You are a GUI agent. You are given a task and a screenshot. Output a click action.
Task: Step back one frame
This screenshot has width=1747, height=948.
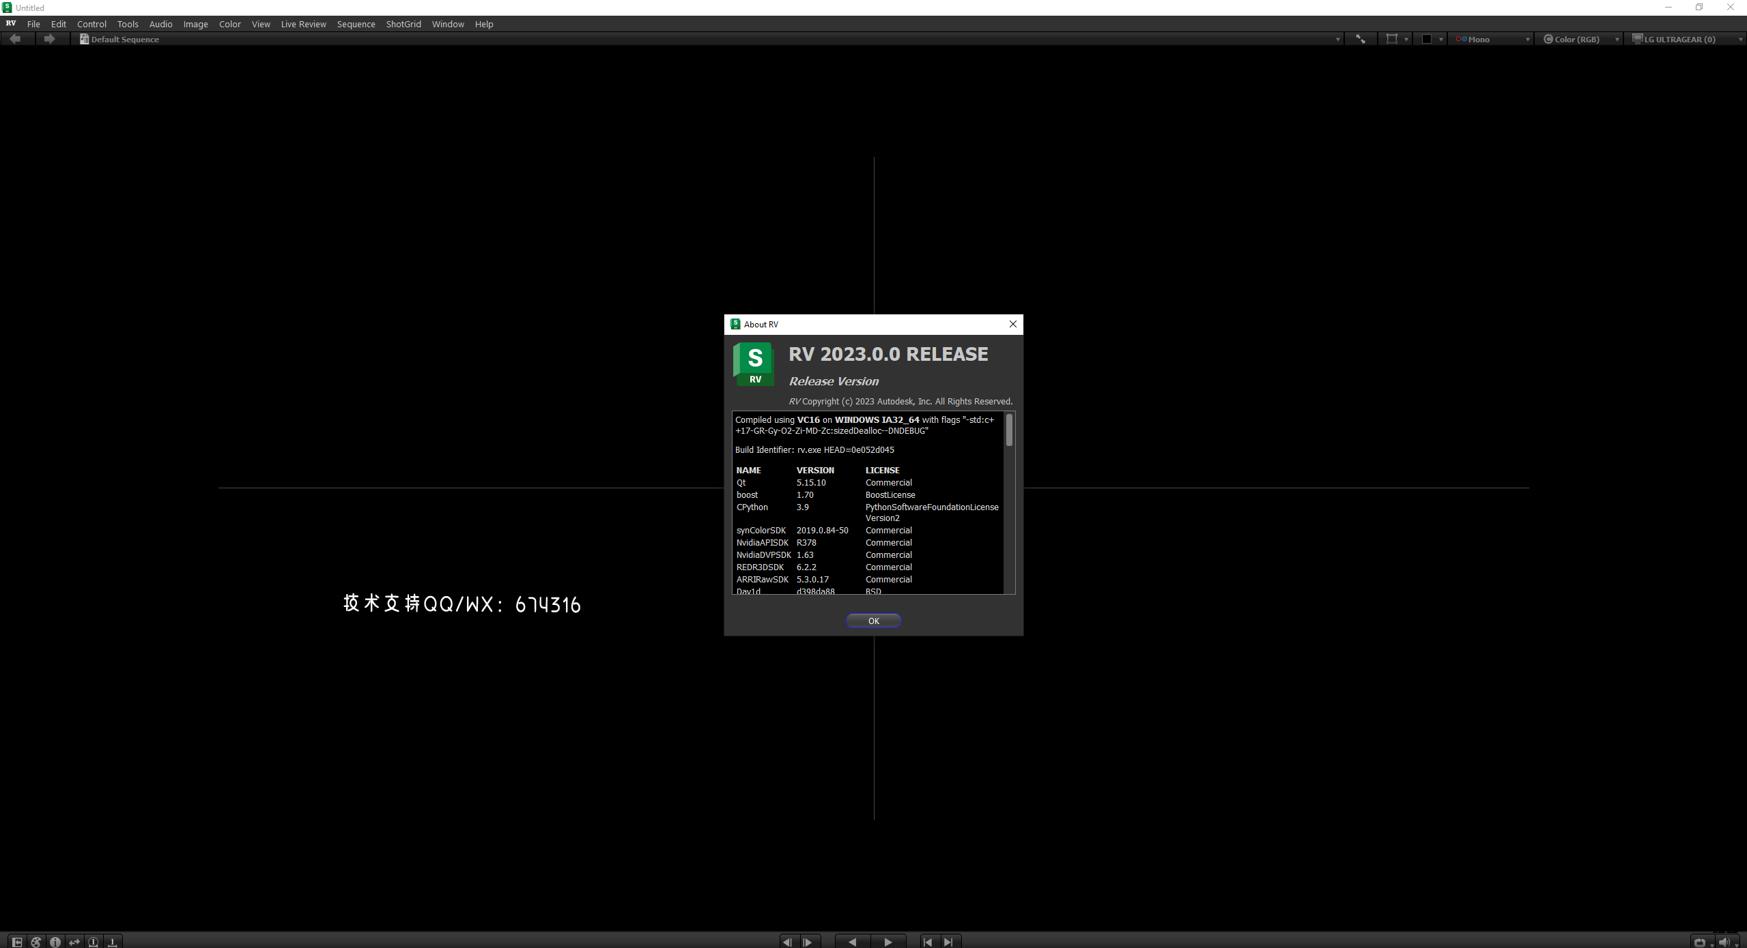tap(788, 942)
